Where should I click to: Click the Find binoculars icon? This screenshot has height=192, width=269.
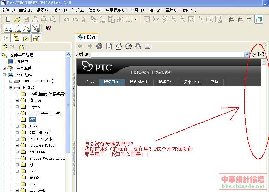(x=120, y=19)
